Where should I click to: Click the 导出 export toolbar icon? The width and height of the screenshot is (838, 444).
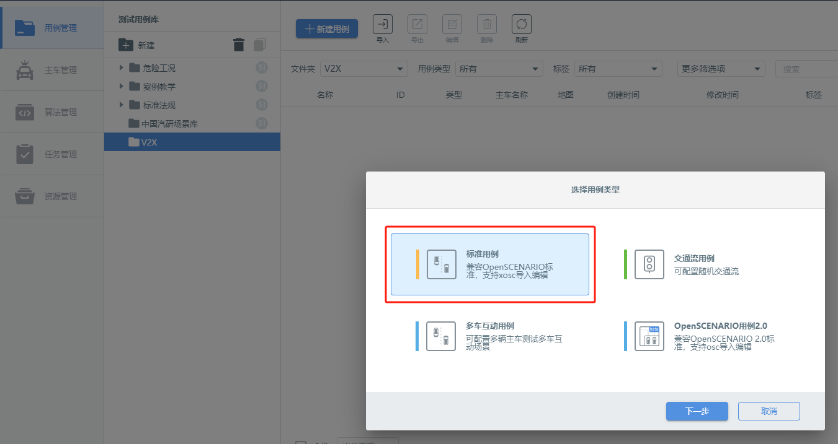417,25
